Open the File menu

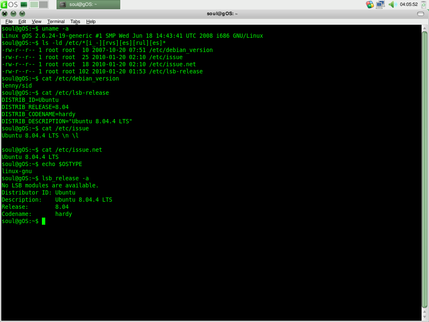coord(9,21)
